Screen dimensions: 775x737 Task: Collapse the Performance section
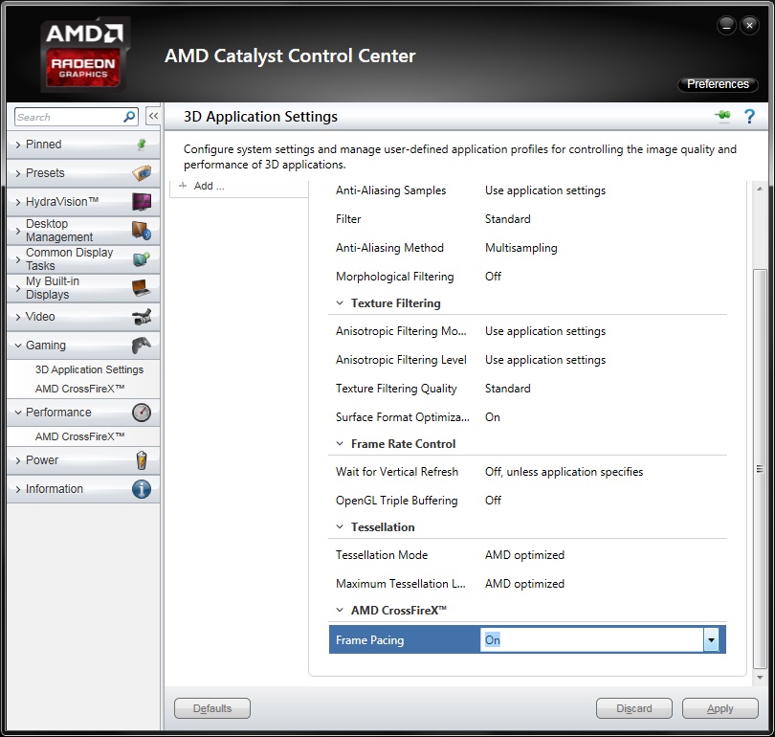pos(18,413)
